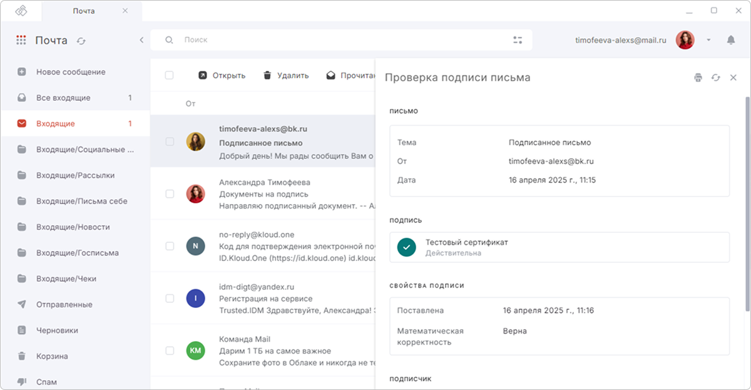Screen dimensions: 751x390
Task: Click the I avatar of idm-digt@yandex.ru
Action: (195, 299)
